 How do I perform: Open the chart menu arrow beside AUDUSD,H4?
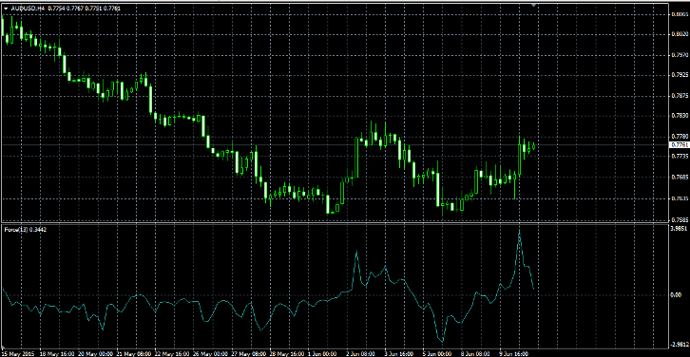[6, 8]
